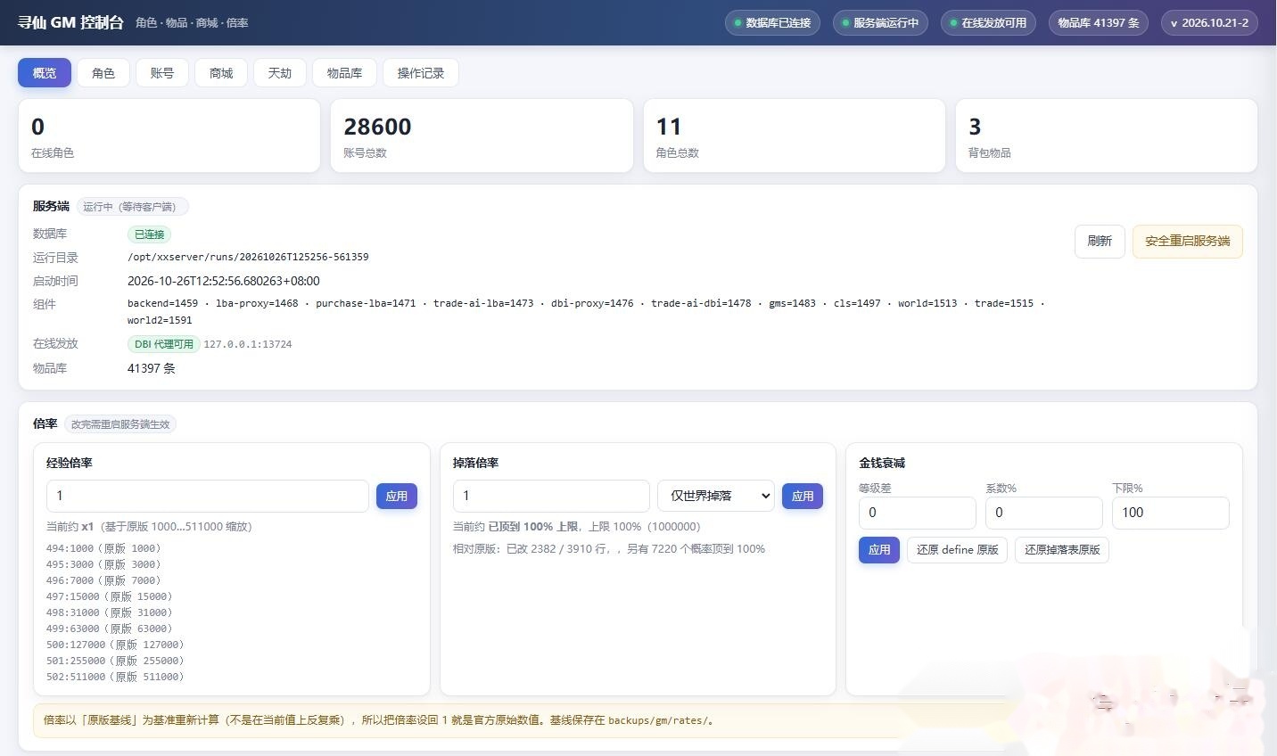Click the 在线发放可用 status pill
The width and height of the screenshot is (1277, 756).
click(x=988, y=23)
